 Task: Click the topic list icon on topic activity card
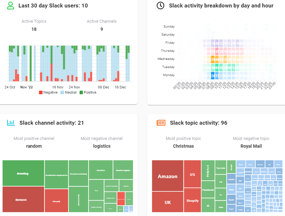(x=161, y=123)
